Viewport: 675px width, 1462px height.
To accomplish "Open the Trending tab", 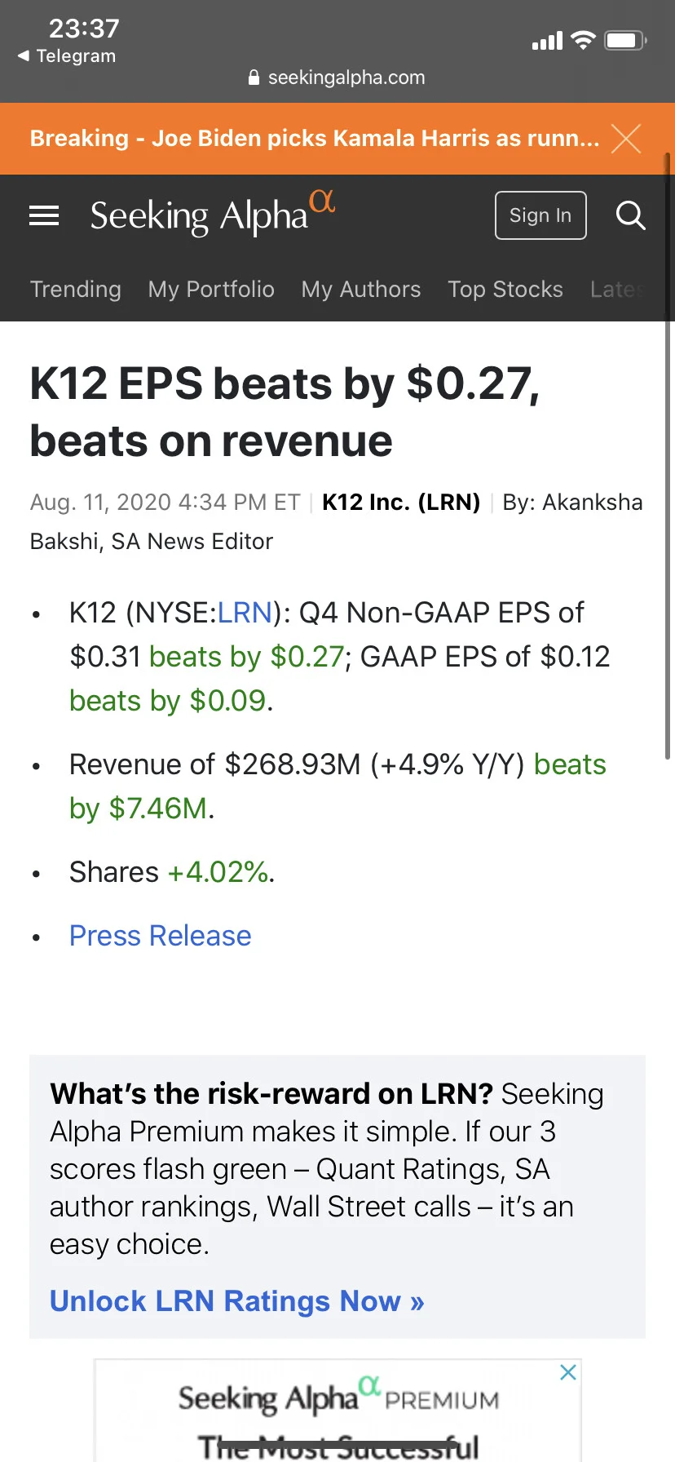I will 76,290.
